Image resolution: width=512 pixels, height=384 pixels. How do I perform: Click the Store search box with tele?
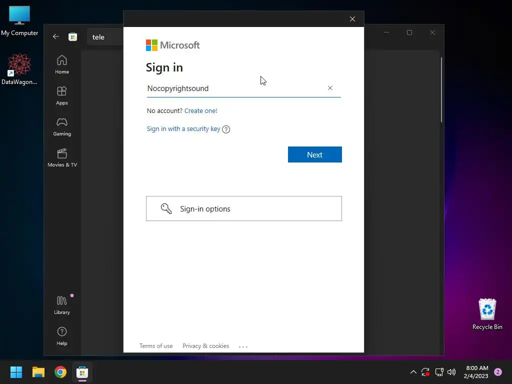(x=105, y=37)
